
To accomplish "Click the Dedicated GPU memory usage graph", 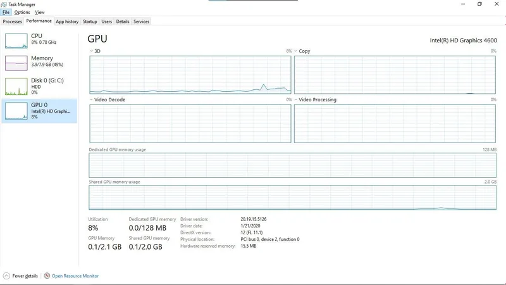I will (292, 165).
